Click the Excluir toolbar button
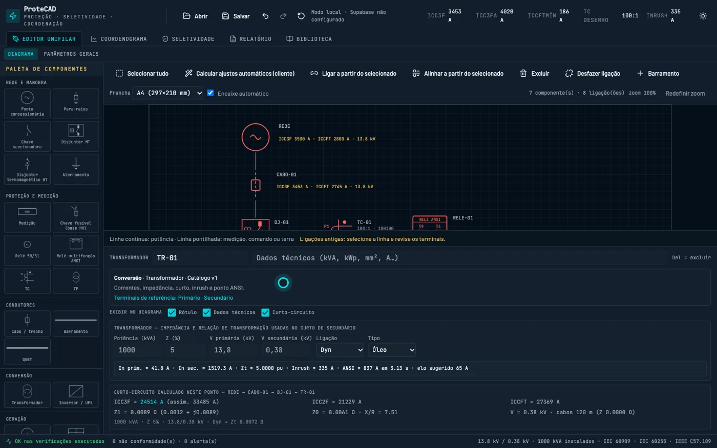Image resolution: width=717 pixels, height=448 pixels. (x=535, y=74)
